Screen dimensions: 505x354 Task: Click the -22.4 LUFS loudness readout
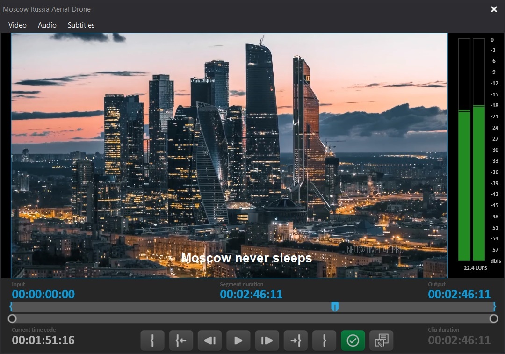point(475,268)
